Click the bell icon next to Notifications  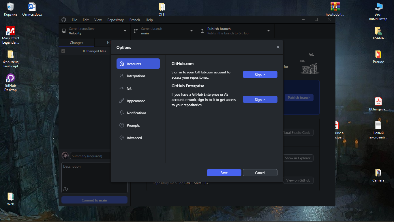122,113
